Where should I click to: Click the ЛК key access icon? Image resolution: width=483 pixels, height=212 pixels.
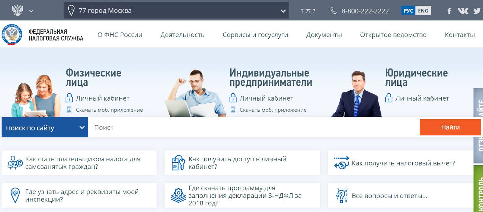click(x=178, y=163)
